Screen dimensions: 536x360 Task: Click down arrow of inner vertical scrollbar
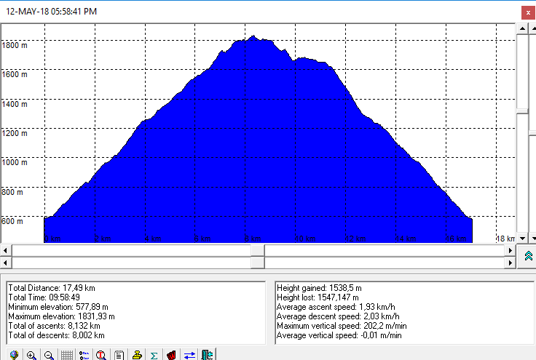point(521,237)
